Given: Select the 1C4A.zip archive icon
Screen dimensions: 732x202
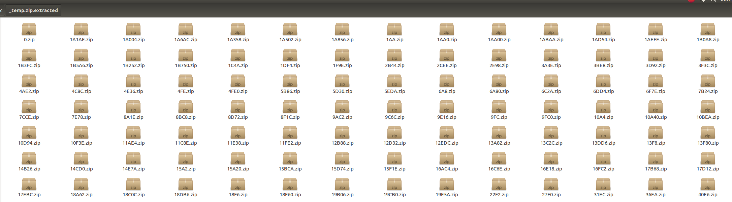Looking at the screenshot, I should [x=238, y=55].
